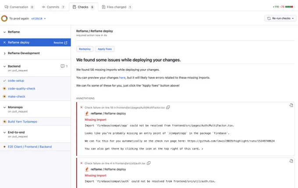Collapse the Reflame group

pyautogui.click(x=4, y=32)
